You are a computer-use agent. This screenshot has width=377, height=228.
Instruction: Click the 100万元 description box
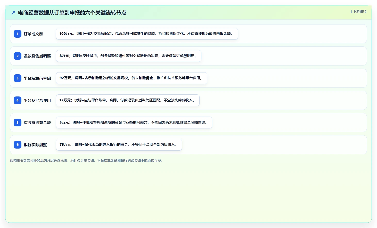coord(147,34)
